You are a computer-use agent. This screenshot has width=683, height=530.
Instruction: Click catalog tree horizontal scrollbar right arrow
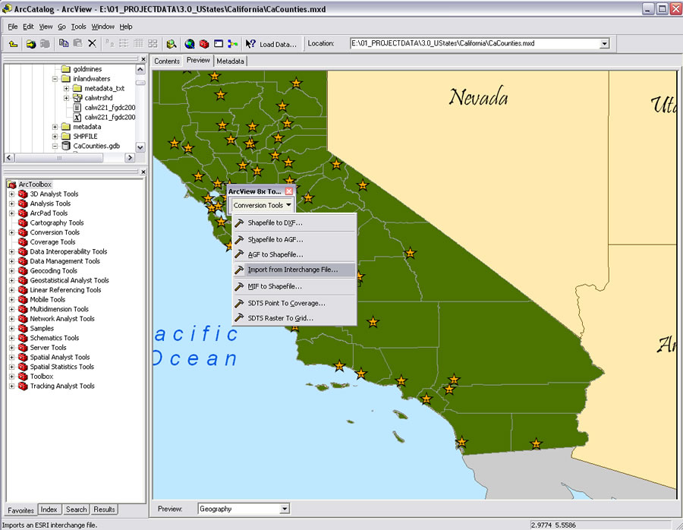[130, 157]
